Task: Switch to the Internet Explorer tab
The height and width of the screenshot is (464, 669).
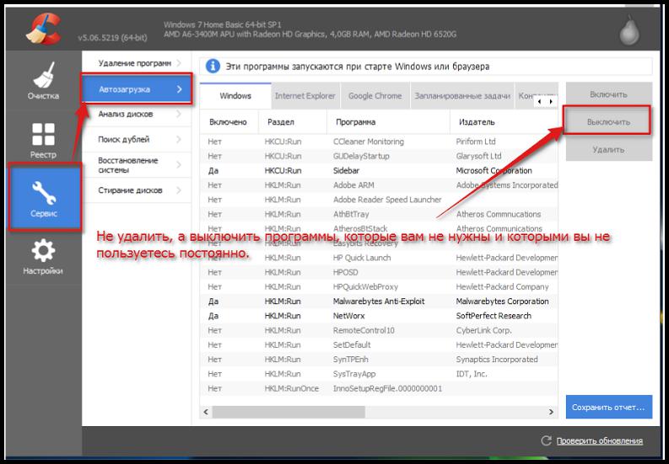Action: pyautogui.click(x=305, y=96)
